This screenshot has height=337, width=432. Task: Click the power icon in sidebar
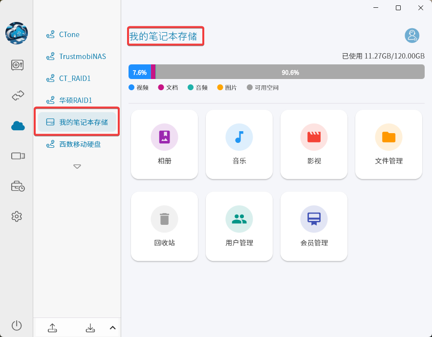point(17,325)
